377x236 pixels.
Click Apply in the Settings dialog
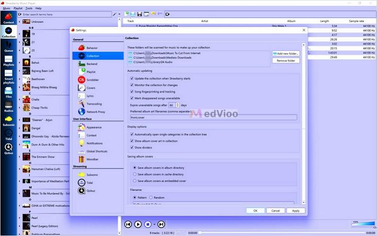pyautogui.click(x=296, y=211)
